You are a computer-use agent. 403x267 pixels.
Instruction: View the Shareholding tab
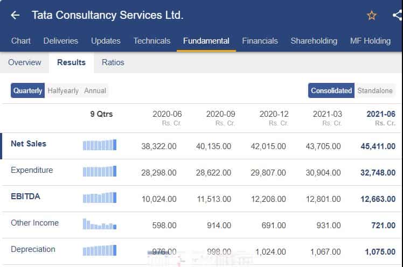tap(314, 41)
